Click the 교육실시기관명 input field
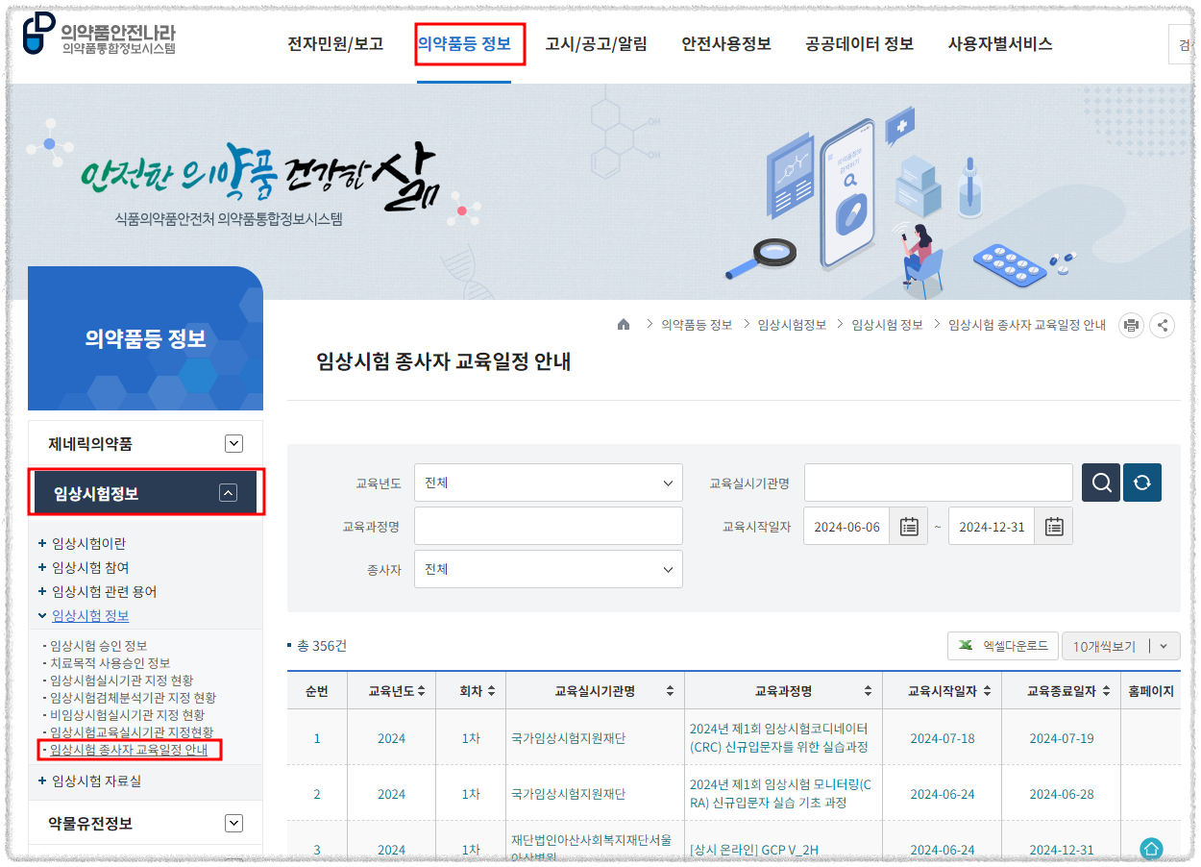Screen dimensions: 1201x867 click(938, 483)
